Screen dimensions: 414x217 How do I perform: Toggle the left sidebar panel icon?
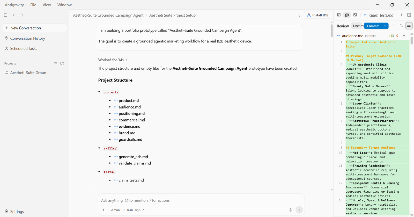[x=5, y=15]
